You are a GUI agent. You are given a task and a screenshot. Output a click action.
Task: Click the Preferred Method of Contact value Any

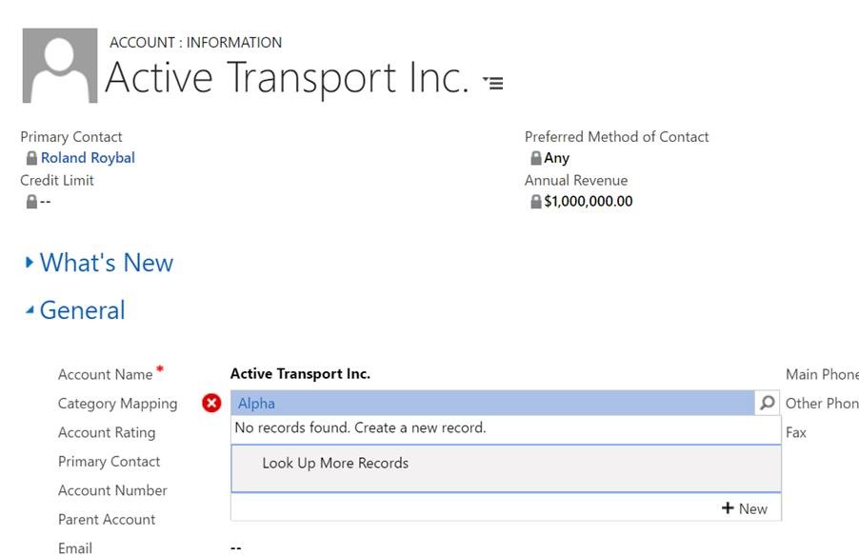556,158
